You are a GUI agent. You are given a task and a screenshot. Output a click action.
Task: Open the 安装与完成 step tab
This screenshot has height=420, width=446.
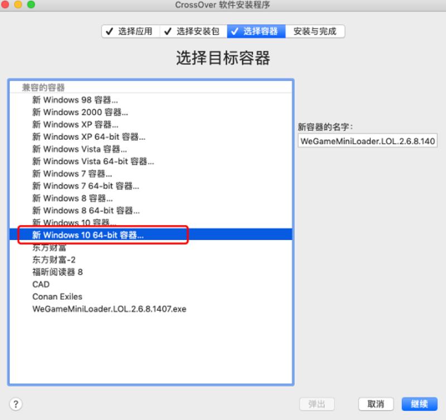coord(315,31)
